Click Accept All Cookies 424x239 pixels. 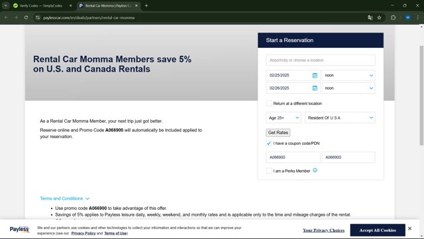pyautogui.click(x=378, y=230)
